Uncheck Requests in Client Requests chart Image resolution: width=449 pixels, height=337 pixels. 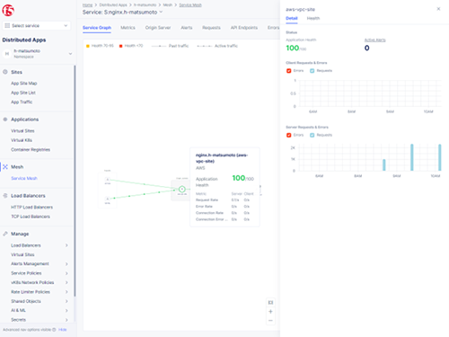coord(313,71)
